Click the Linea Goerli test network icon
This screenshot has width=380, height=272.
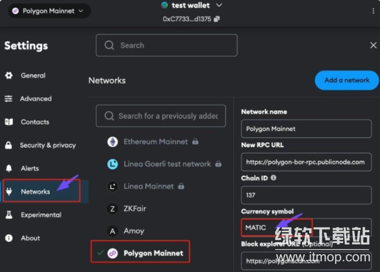(113, 164)
